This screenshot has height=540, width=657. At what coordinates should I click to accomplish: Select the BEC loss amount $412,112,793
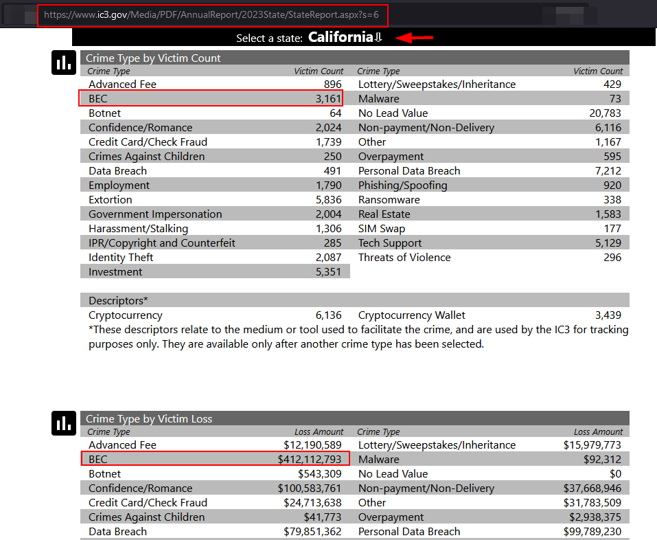click(309, 460)
